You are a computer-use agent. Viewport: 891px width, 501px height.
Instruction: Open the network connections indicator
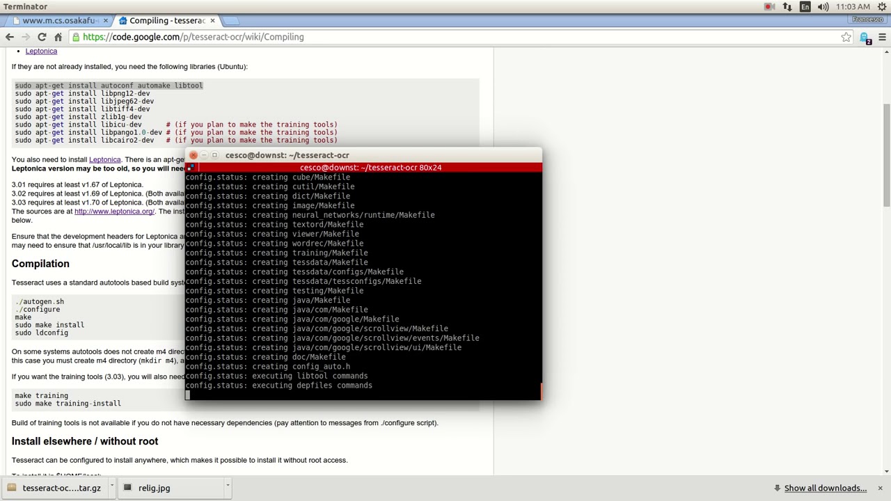(x=787, y=6)
